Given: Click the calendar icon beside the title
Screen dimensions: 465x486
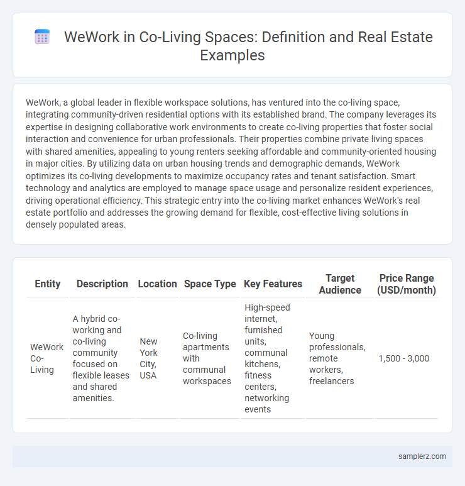Looking at the screenshot, I should click(x=42, y=37).
